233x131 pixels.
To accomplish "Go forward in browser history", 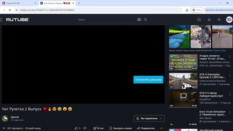I will [x=4, y=10].
